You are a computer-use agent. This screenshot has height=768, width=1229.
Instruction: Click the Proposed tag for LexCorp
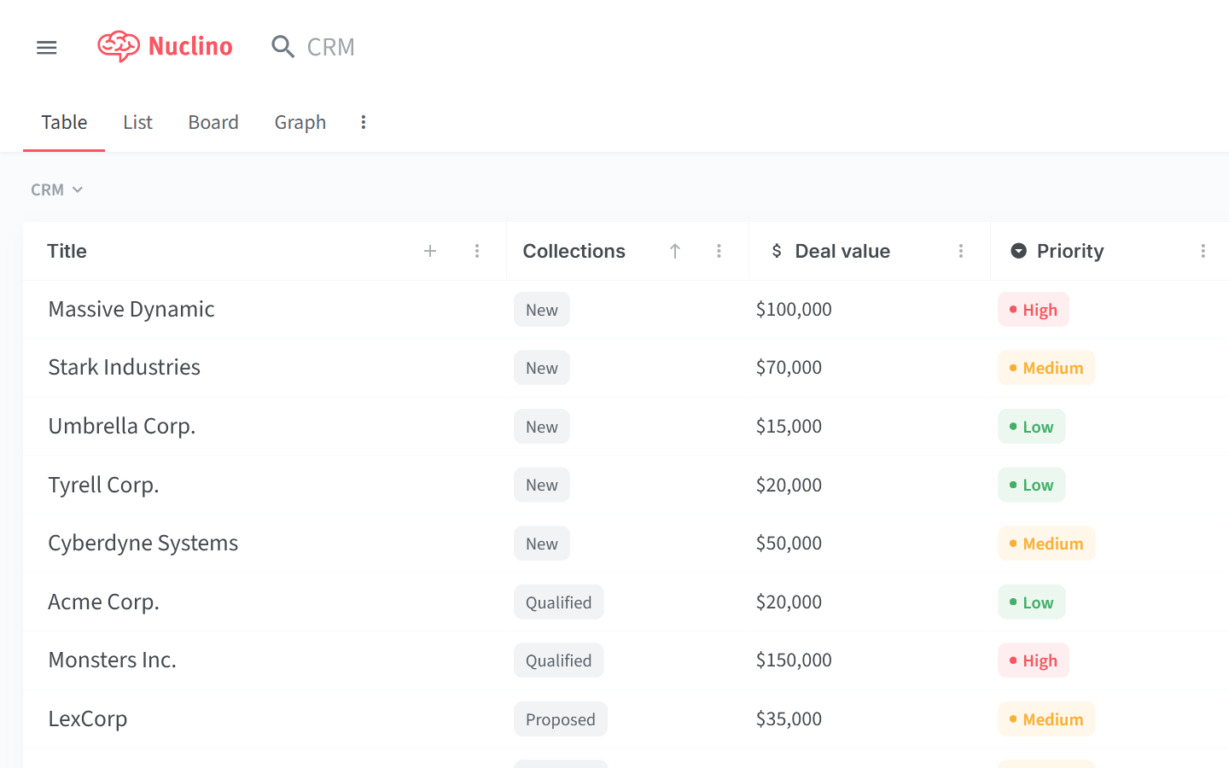tap(561, 719)
